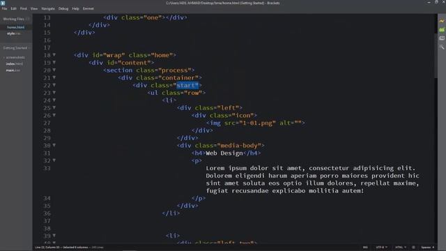Open index.html in the project tree

pos(14,63)
